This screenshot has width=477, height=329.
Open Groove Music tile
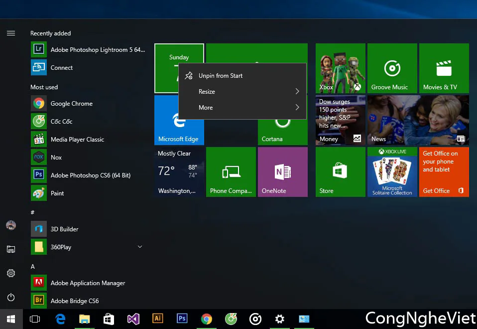(392, 68)
